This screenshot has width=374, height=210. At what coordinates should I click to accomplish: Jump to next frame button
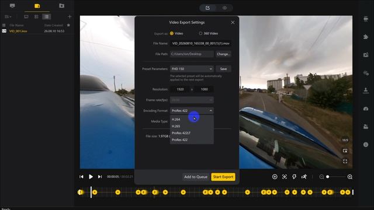click(x=100, y=177)
